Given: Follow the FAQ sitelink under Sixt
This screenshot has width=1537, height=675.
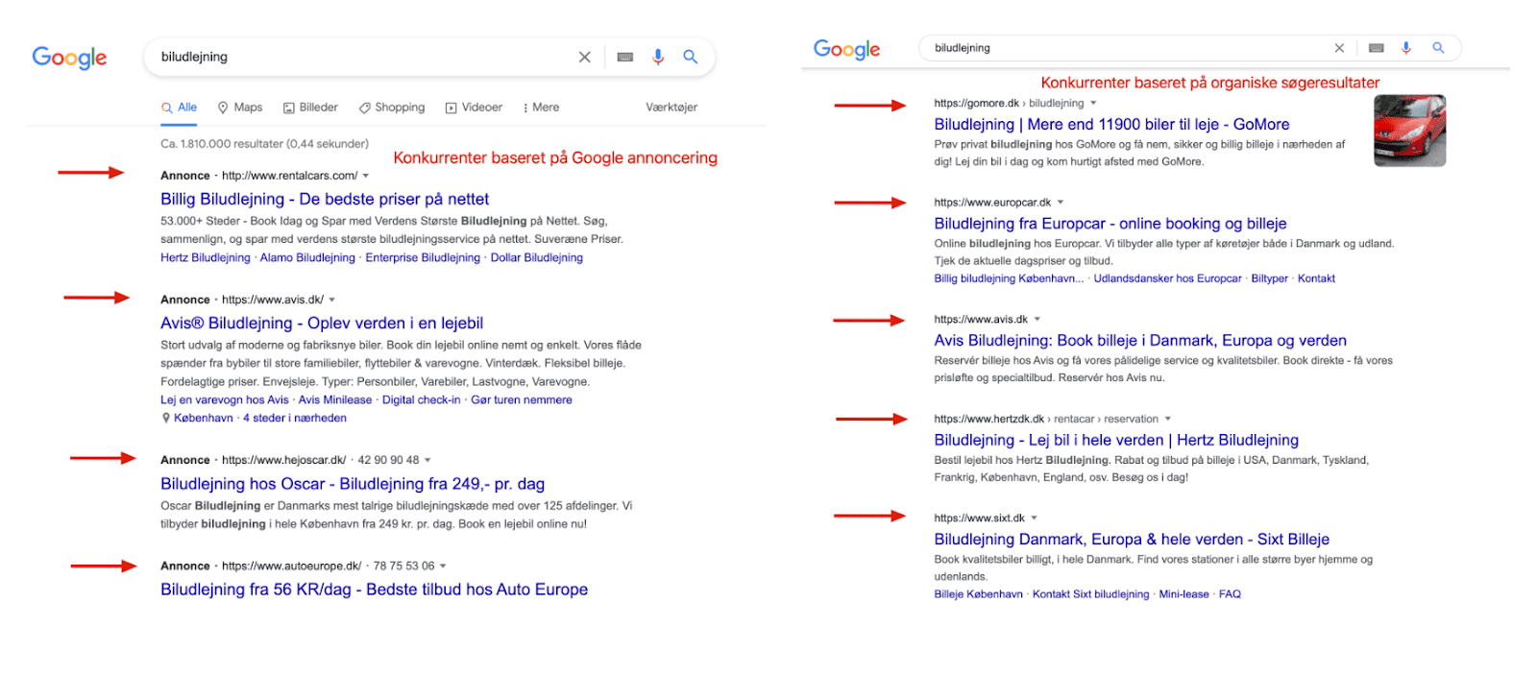Looking at the screenshot, I should pos(1230,595).
